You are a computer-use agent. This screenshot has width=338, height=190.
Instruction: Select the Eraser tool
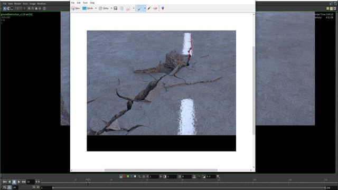[155, 8]
